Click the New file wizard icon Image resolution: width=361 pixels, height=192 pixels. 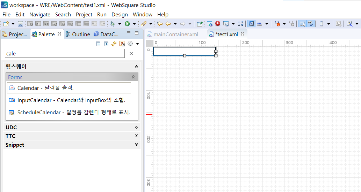point(6,24)
